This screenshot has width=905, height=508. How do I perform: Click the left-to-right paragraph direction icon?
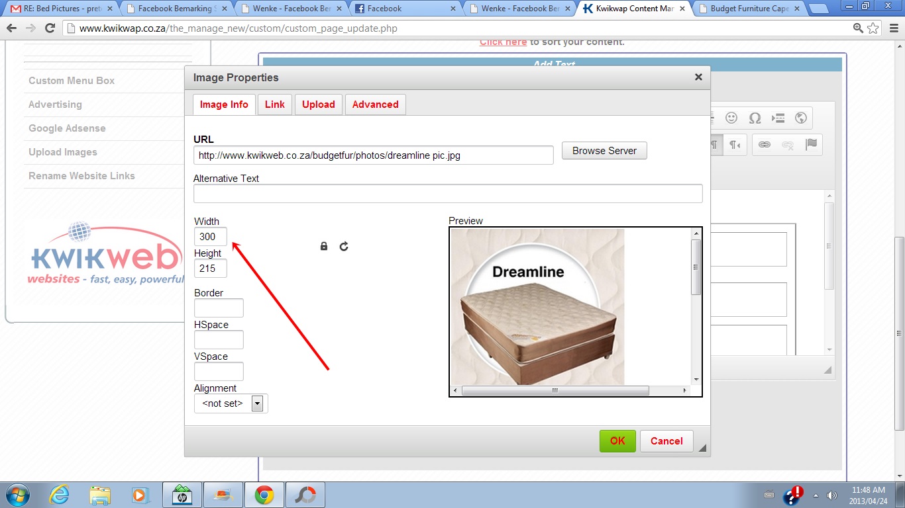coord(716,145)
